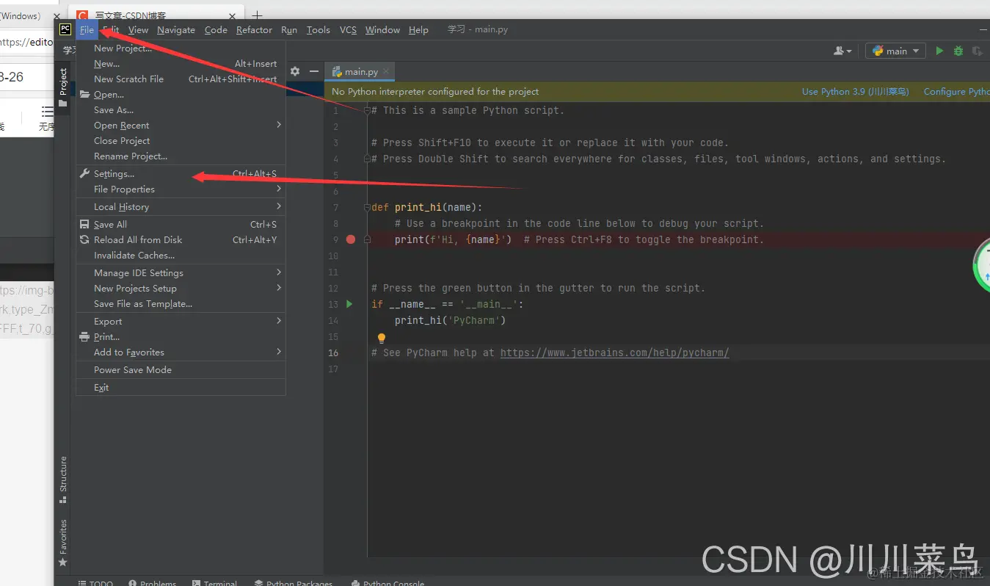Click the PyCharm logo icon in title bar
This screenshot has height=586, width=990.
click(x=65, y=29)
